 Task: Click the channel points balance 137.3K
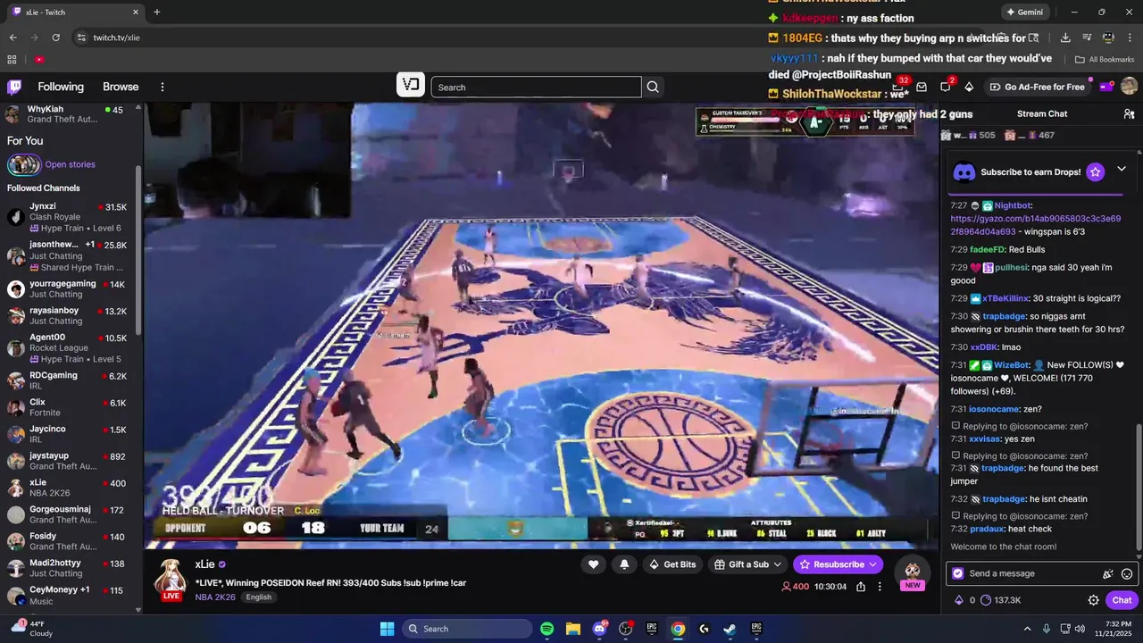pyautogui.click(x=1000, y=600)
